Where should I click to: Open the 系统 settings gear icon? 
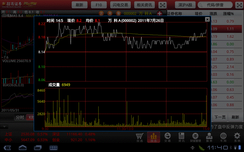tap(237, 137)
